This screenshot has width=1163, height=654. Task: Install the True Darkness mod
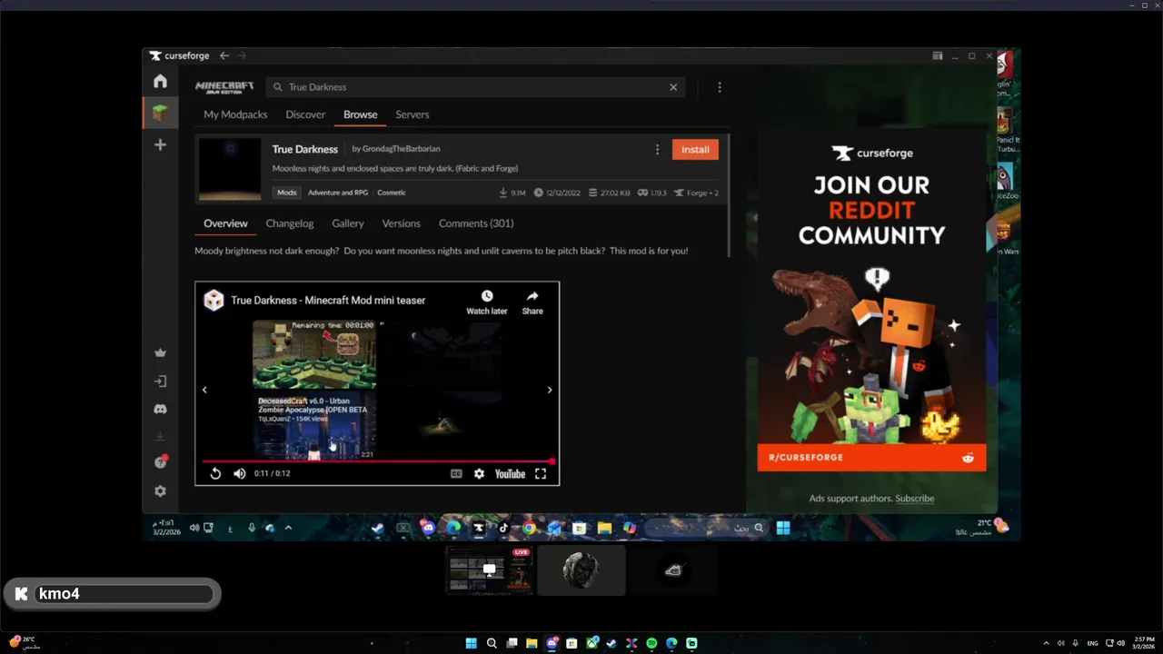tap(695, 150)
